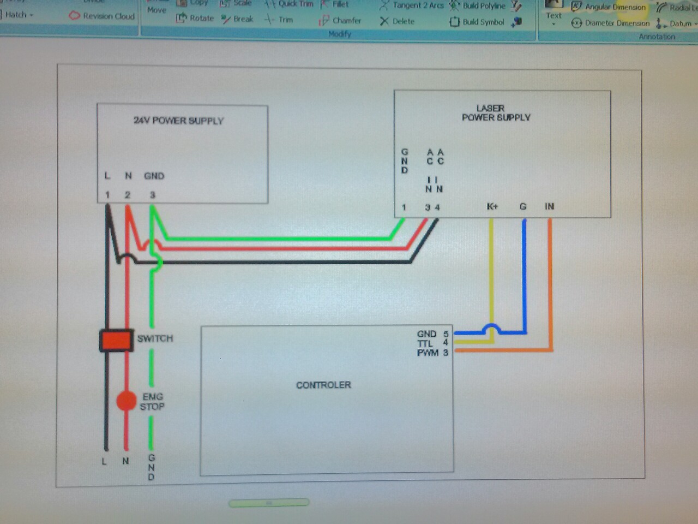Select the Build Polyline tool
Image resolution: width=698 pixels, height=524 pixels.
click(478, 6)
